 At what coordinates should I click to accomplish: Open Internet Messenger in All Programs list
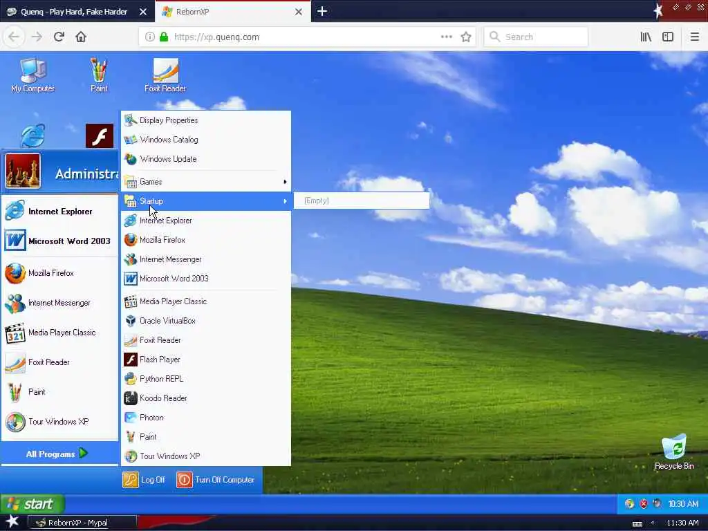point(206,259)
